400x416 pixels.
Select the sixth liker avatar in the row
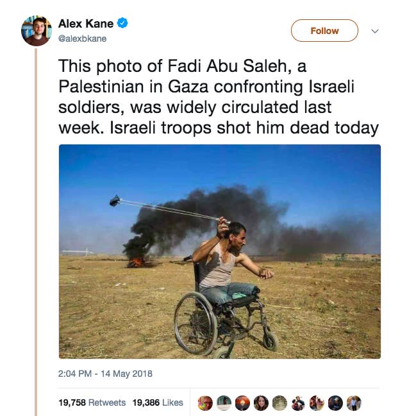point(298,403)
